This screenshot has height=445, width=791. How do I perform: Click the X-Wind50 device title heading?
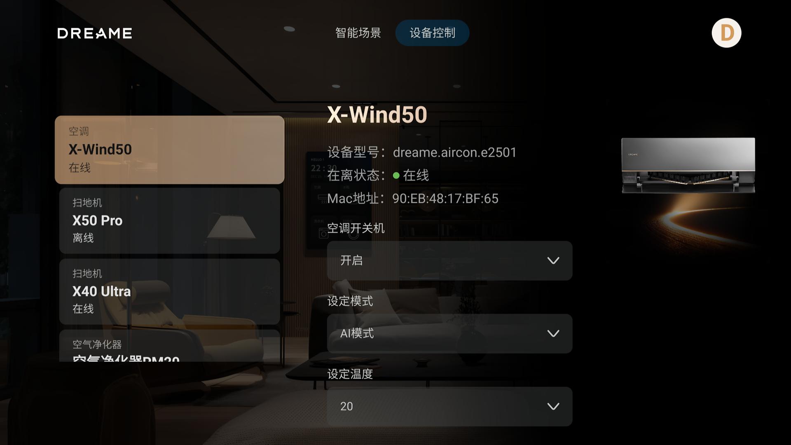[377, 115]
